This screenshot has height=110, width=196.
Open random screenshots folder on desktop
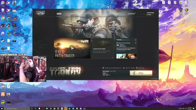(x=175, y=3)
